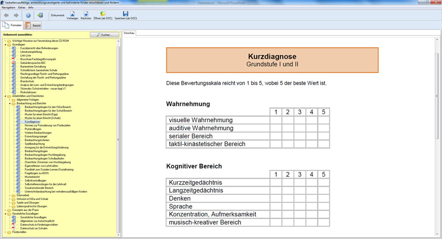Collapse the Beobachtung und Berichte folder
The width and height of the screenshot is (442, 239).
click(10, 103)
